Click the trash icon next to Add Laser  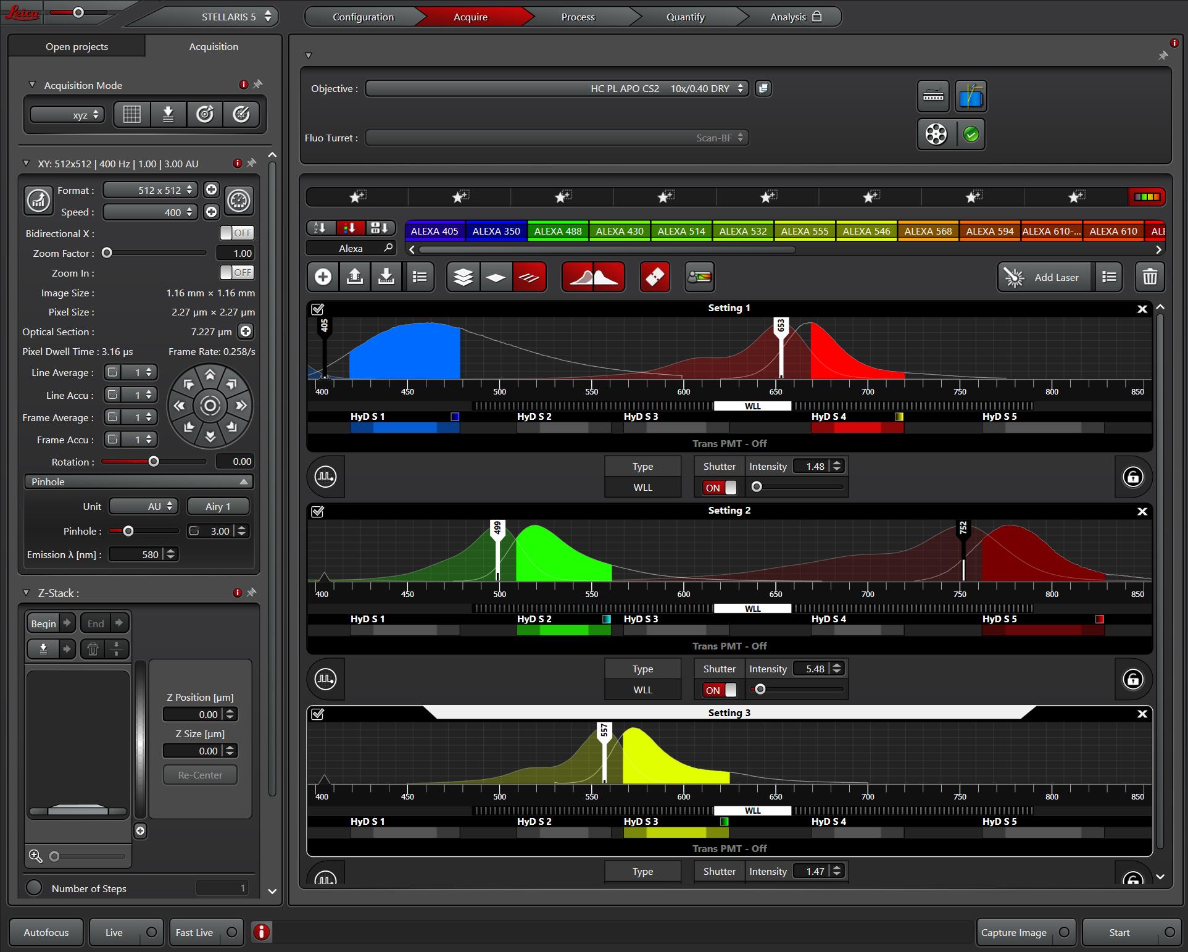point(1150,277)
